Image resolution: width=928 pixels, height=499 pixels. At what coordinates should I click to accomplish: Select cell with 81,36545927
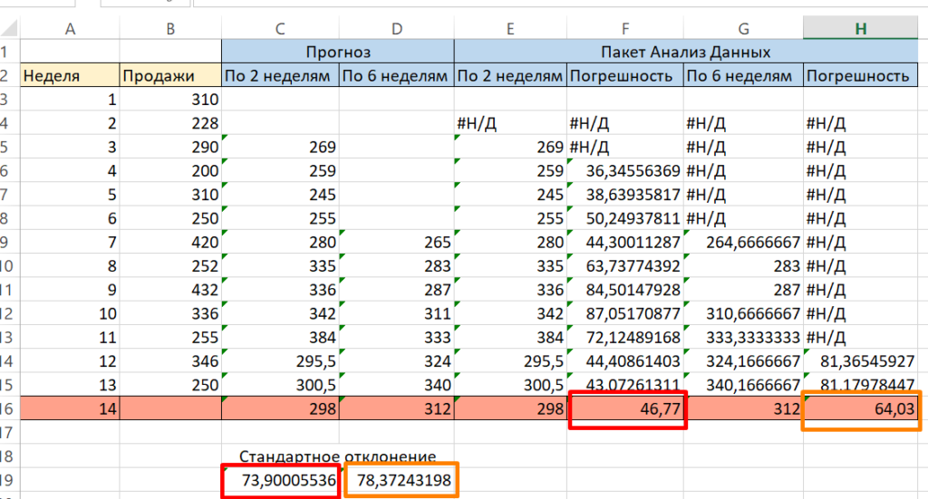coord(861,360)
